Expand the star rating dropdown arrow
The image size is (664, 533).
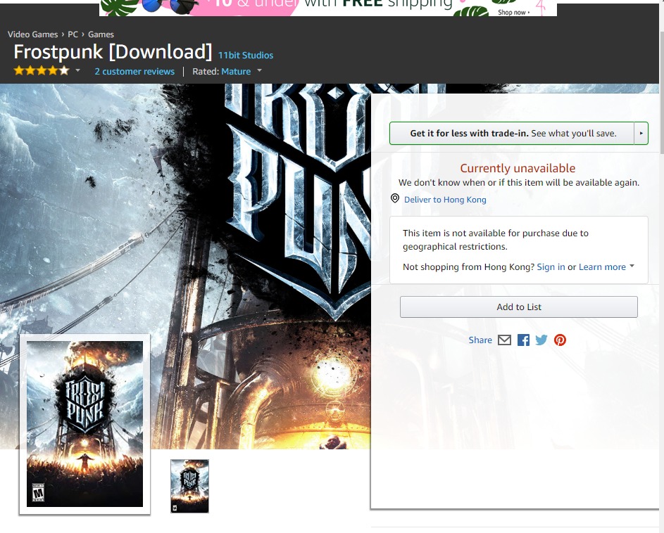(77, 71)
